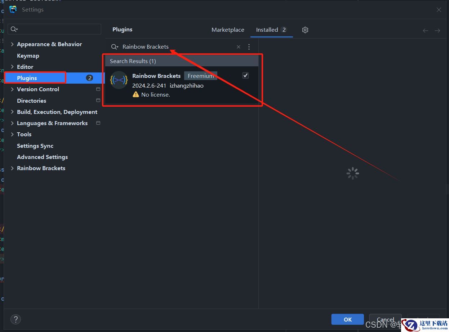Navigate back with the left arrow

tap(426, 31)
